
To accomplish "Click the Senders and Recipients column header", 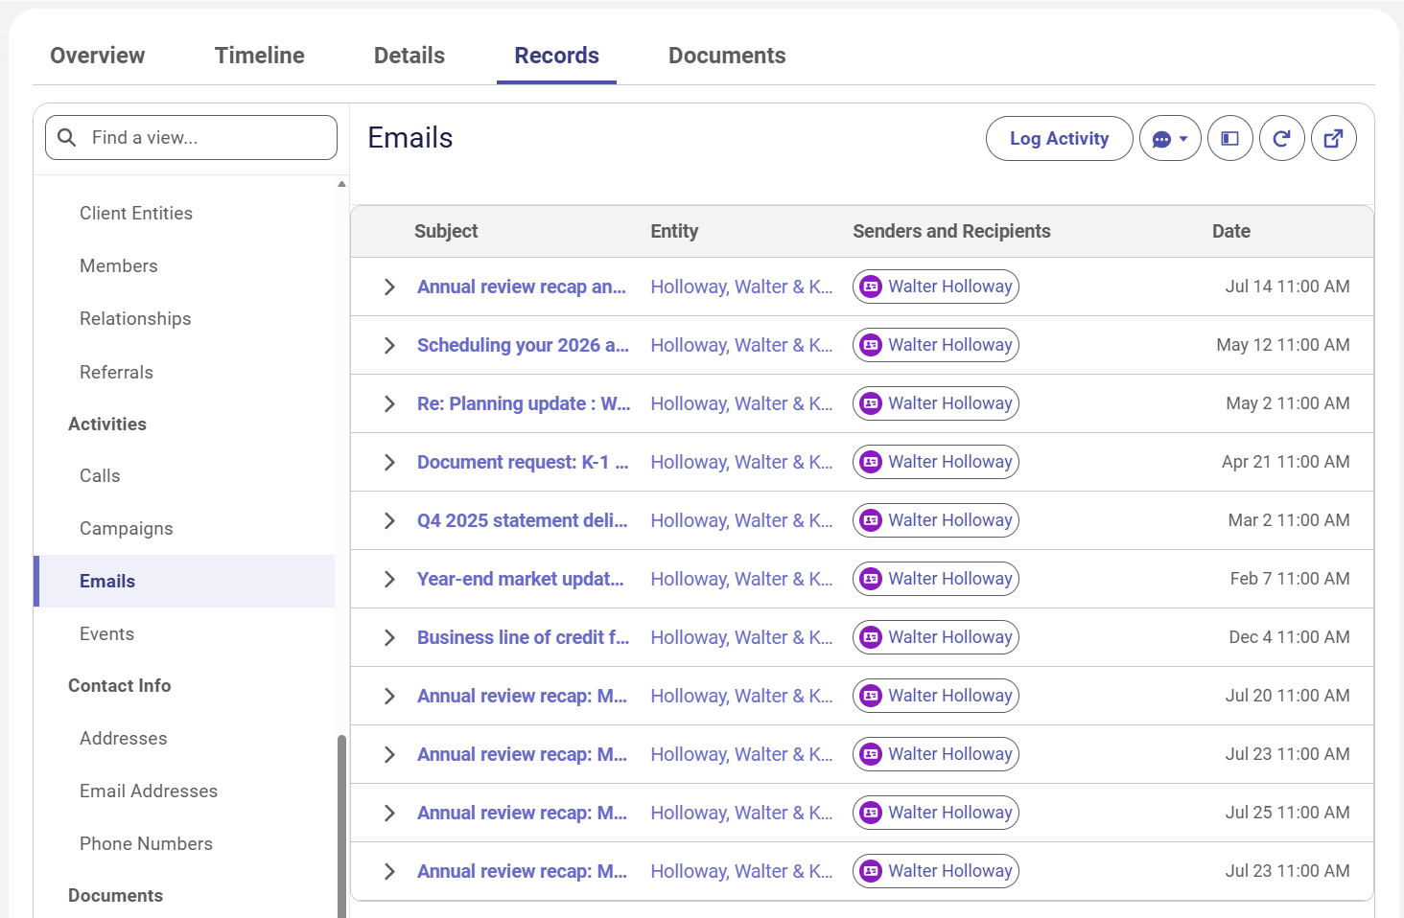I will 951,231.
